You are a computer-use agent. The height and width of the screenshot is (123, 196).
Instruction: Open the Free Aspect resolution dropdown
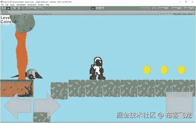point(11,14)
